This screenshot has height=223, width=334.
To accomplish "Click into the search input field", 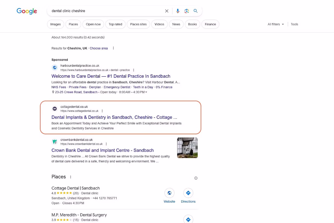I will (106, 11).
